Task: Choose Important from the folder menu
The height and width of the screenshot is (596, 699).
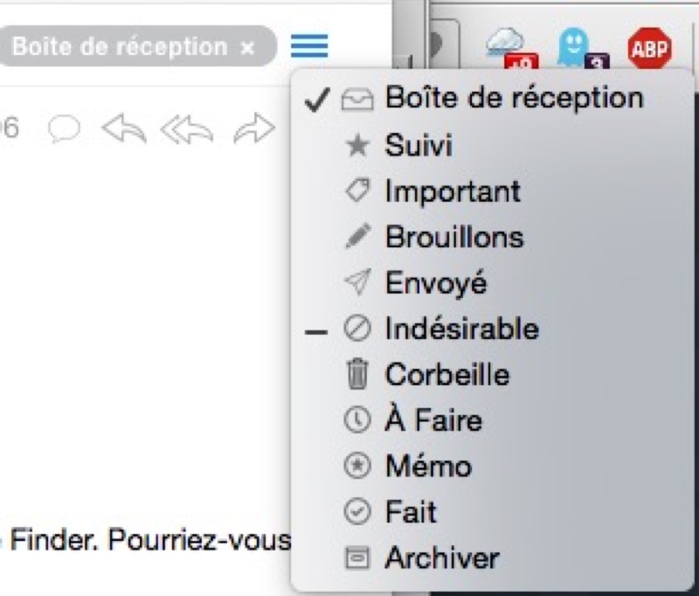Action: (452, 191)
